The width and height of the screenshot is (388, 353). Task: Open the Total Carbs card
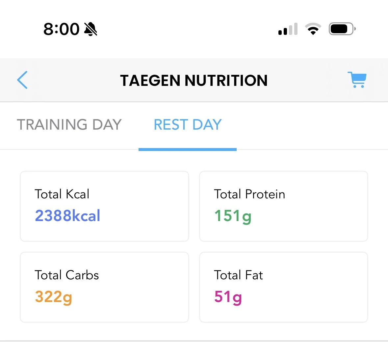pyautogui.click(x=104, y=287)
